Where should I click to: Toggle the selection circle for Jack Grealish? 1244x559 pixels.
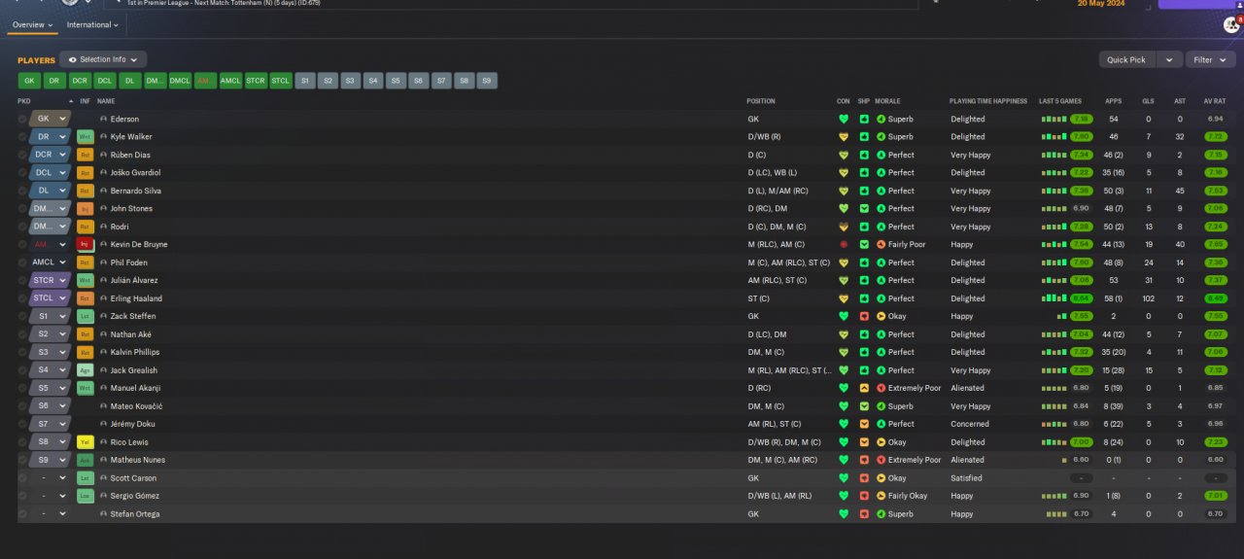click(22, 370)
